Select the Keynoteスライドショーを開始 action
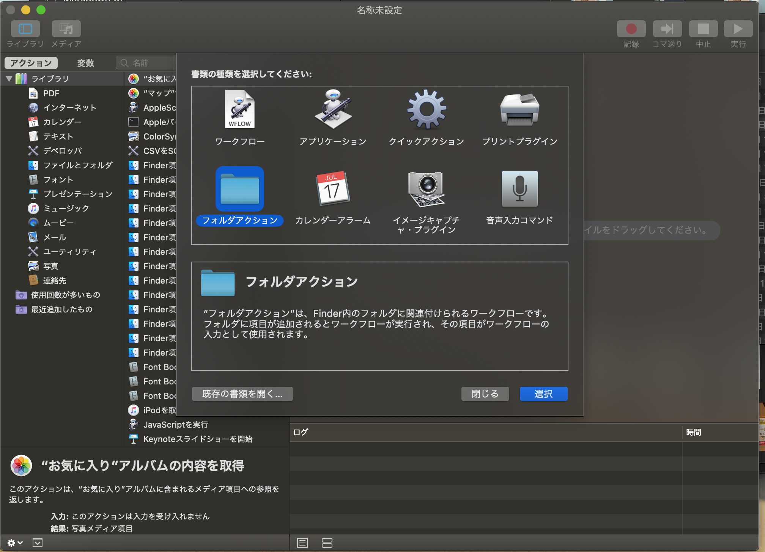 click(x=207, y=439)
